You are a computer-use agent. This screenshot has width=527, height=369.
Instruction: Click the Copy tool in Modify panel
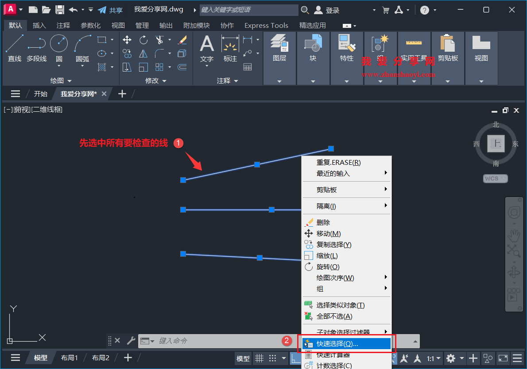click(127, 53)
